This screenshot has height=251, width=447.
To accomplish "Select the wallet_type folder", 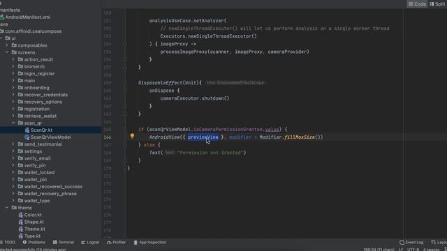I will click(37, 201).
